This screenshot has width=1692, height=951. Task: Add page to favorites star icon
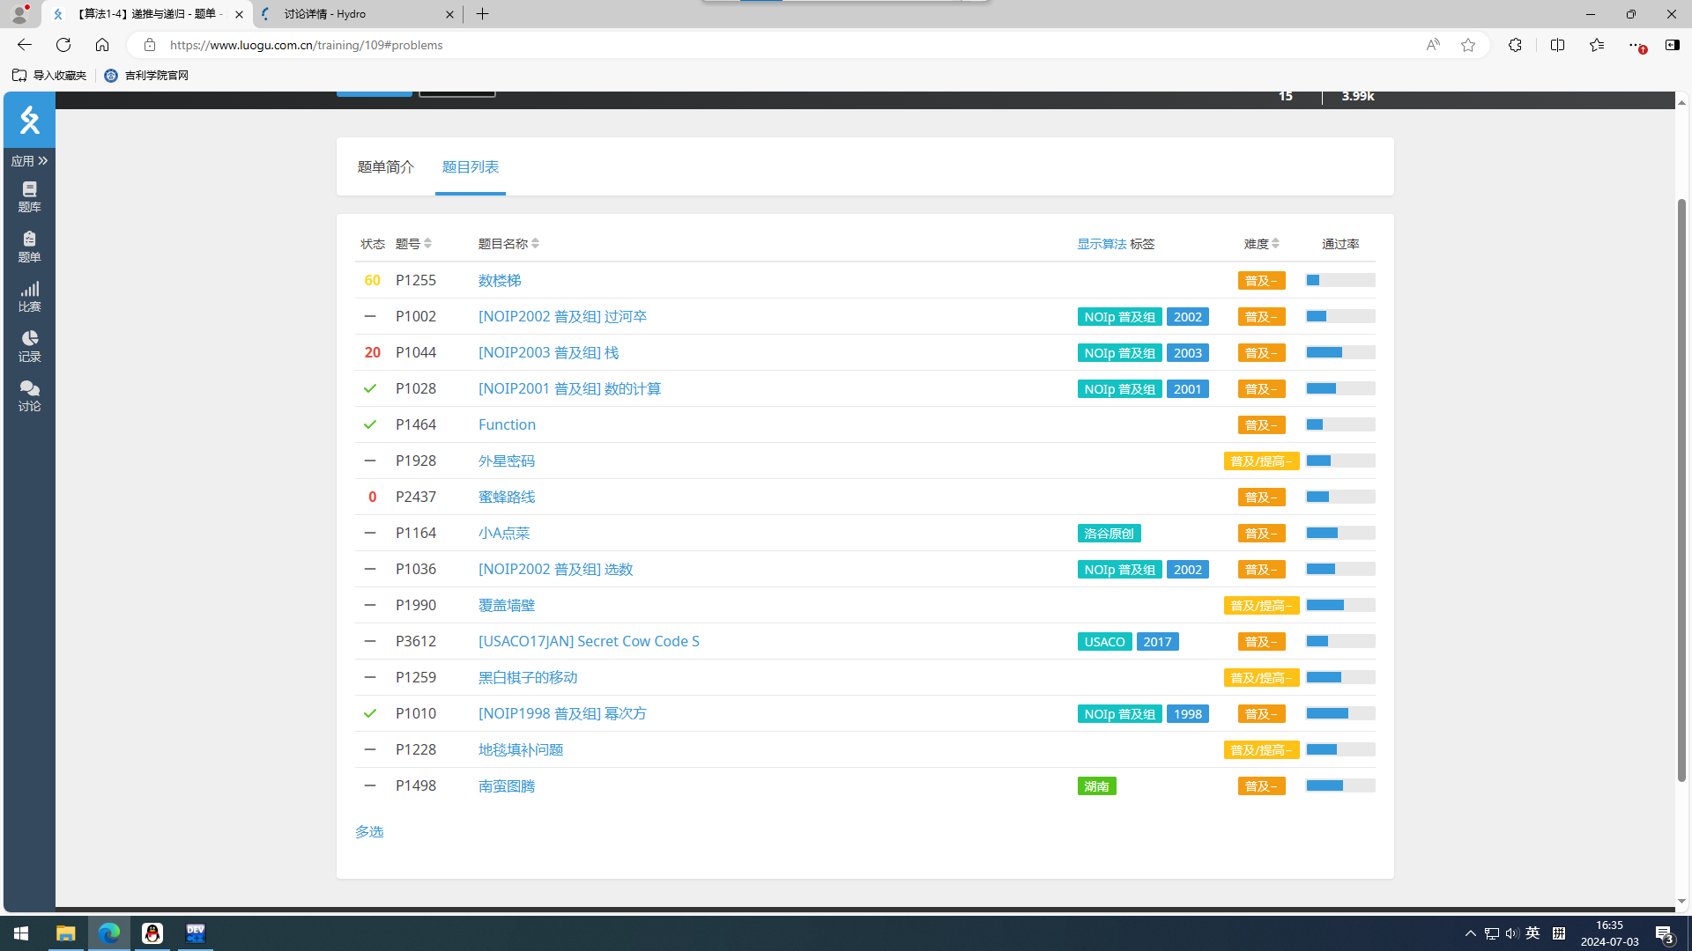tap(1467, 45)
